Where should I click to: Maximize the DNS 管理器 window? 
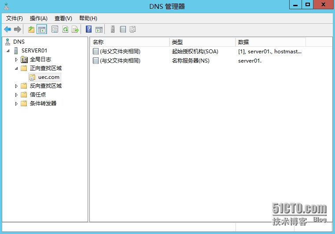tap(308, 4)
